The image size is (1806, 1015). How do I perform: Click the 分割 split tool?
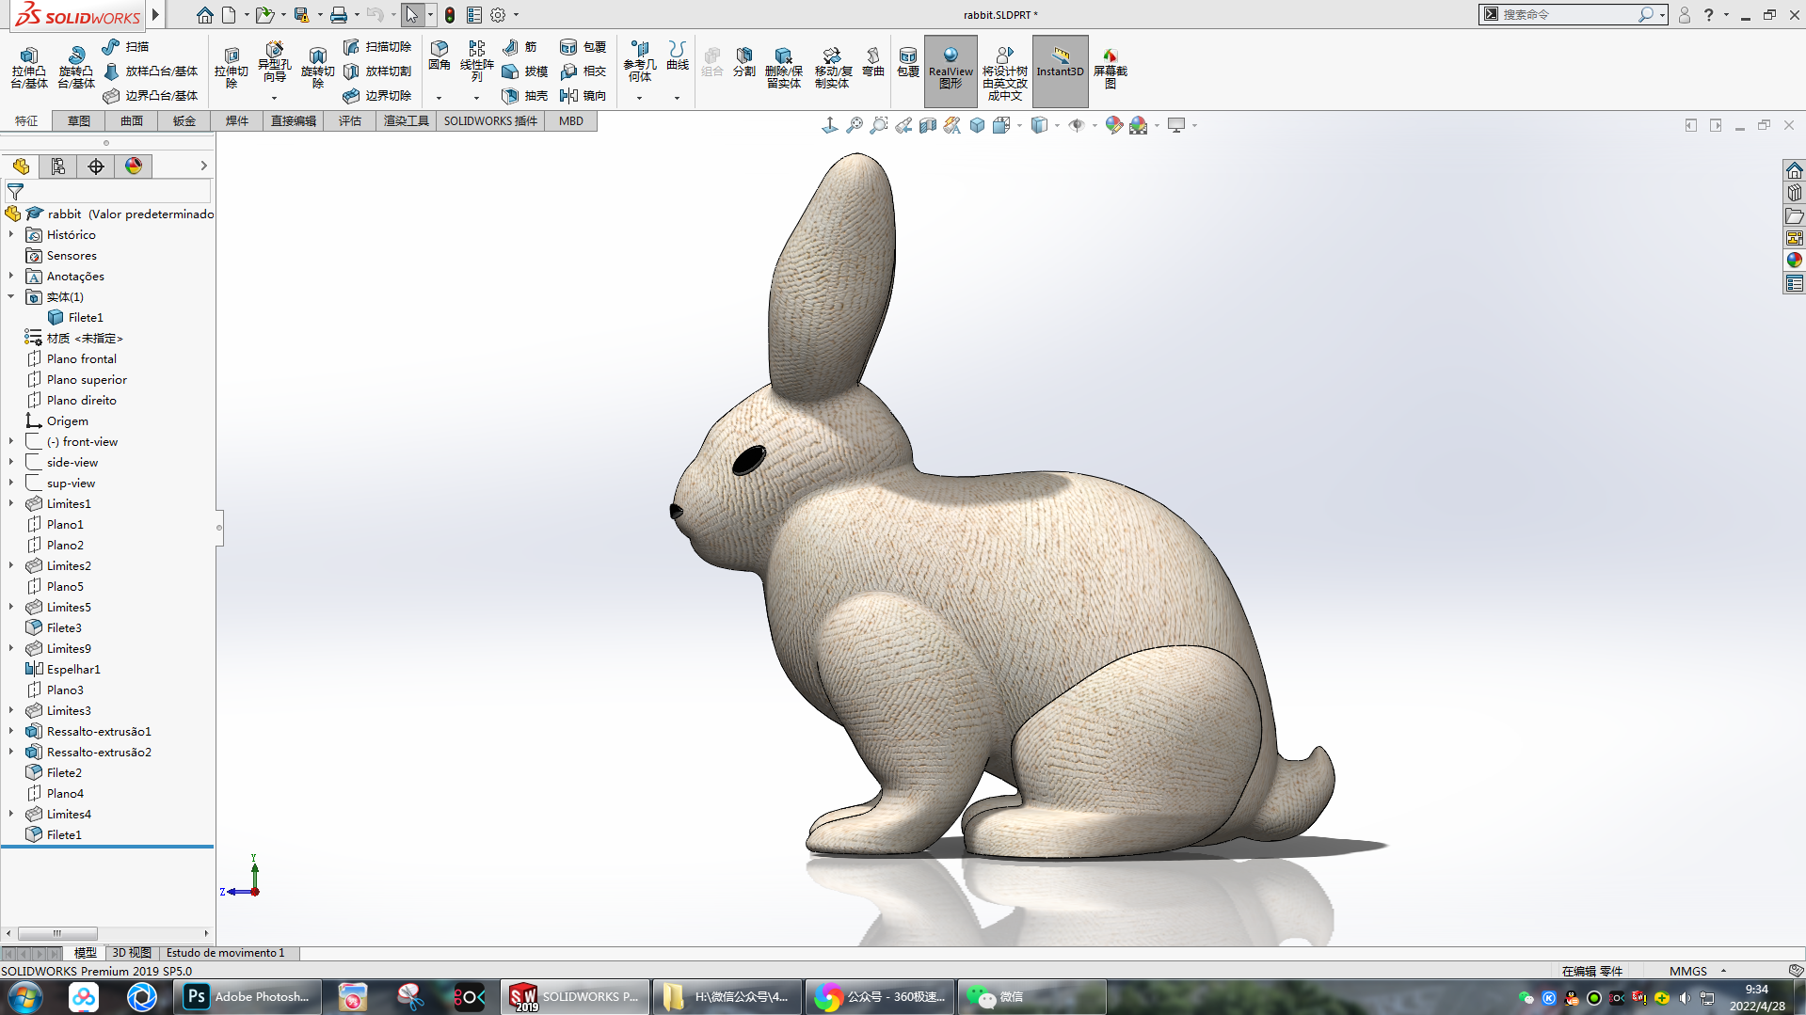click(x=744, y=61)
